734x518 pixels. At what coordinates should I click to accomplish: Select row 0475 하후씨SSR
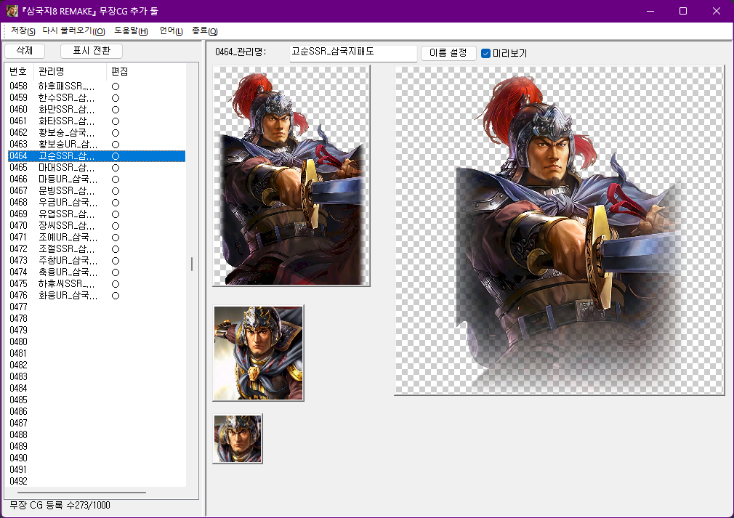pyautogui.click(x=97, y=283)
